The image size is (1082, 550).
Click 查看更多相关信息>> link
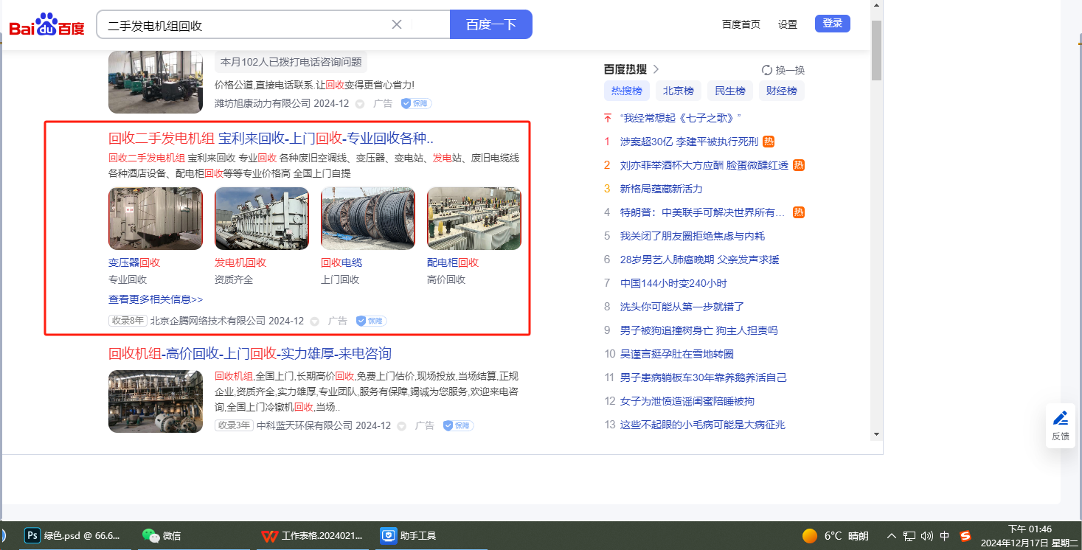[x=156, y=299]
